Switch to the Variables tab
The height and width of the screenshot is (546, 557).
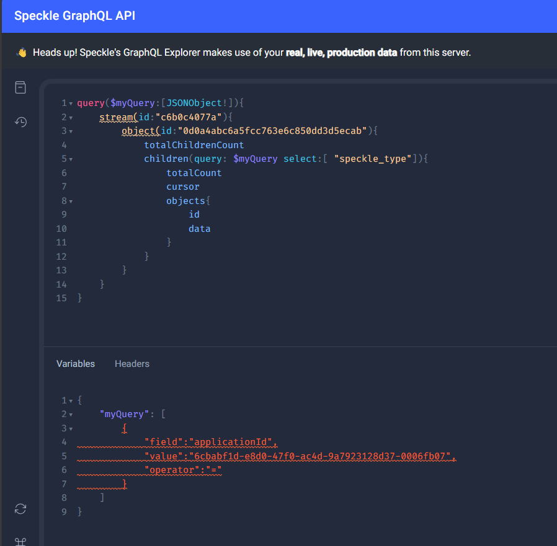pos(76,364)
